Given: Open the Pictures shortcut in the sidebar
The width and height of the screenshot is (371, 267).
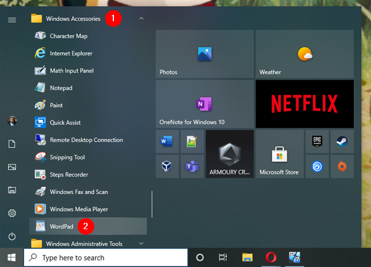Looking at the screenshot, I should coord(12,167).
